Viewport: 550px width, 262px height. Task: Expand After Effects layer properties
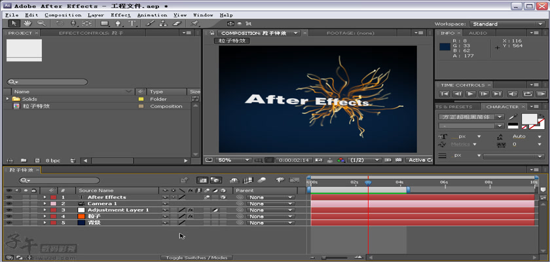click(45, 197)
